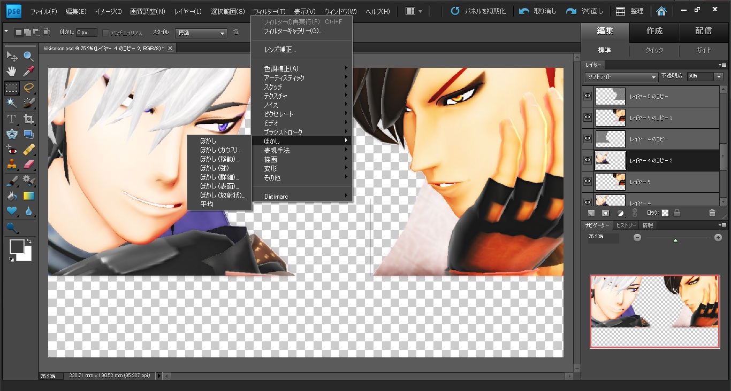731x391 pixels.
Task: Open the Layers panel options menu
Action: [x=722, y=65]
